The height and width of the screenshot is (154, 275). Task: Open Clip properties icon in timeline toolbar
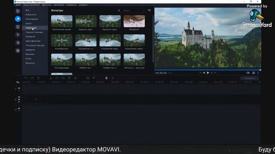pos(76,78)
